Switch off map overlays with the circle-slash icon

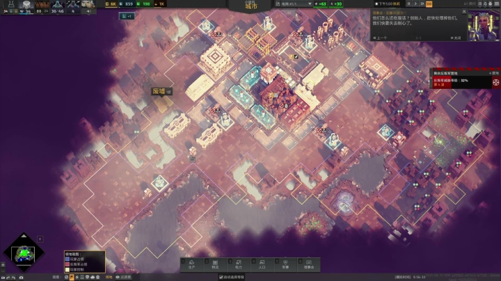click(x=67, y=277)
